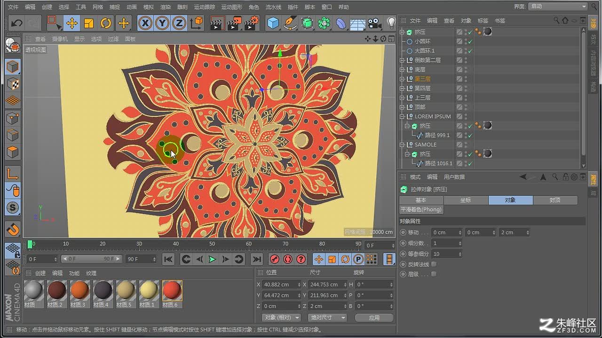Add a Camera object
Viewport: 602px width, 338px height.
[x=374, y=23]
